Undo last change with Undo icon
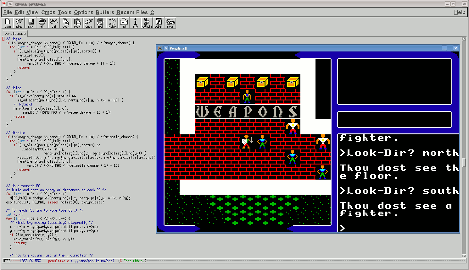 pos(89,23)
